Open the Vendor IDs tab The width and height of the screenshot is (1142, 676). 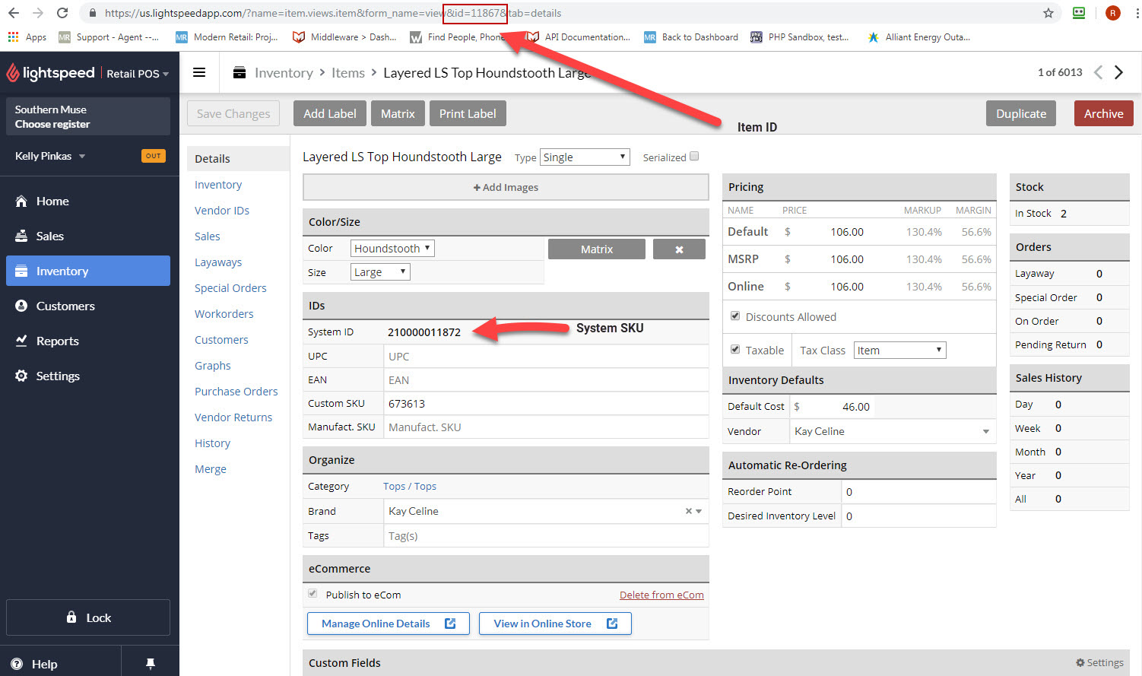(x=222, y=211)
